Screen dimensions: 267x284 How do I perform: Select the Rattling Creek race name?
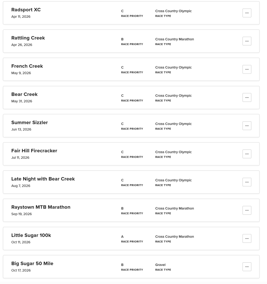tap(28, 38)
